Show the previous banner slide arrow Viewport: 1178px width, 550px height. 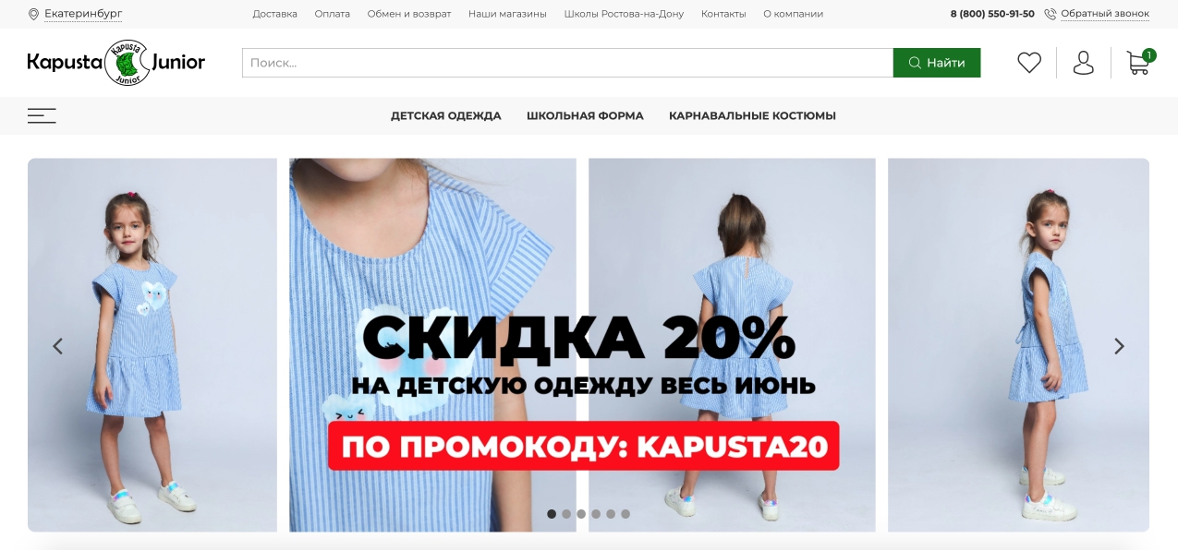click(57, 346)
